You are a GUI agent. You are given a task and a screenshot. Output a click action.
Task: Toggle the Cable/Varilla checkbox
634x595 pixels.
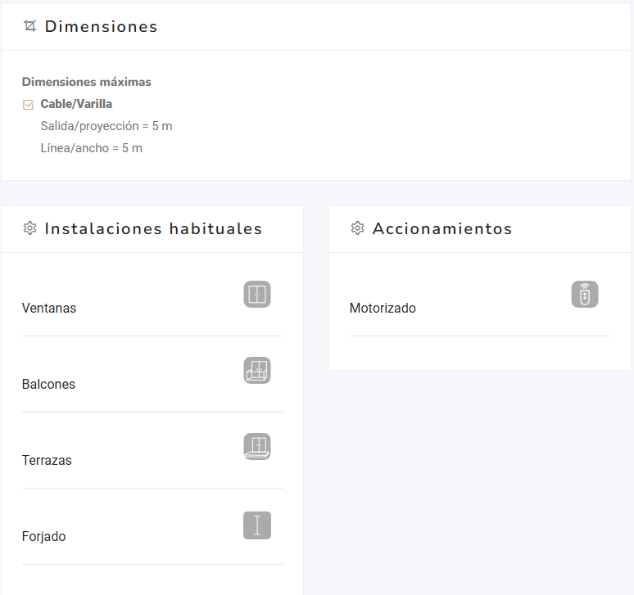click(29, 105)
